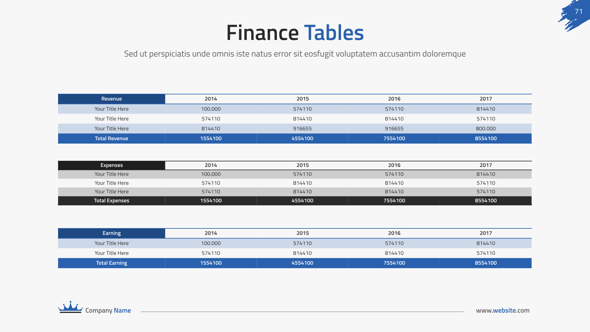Select the 800.000 value in Revenue table

point(486,129)
